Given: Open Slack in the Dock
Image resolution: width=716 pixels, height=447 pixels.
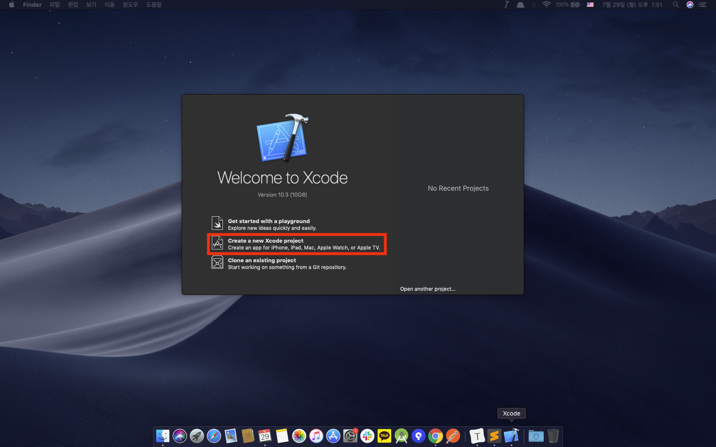Looking at the screenshot, I should tap(367, 436).
